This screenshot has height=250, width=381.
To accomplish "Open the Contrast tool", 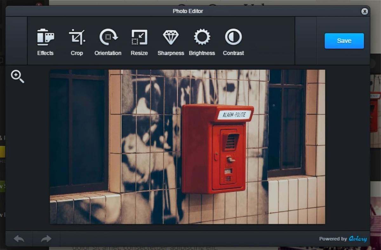I will [233, 42].
